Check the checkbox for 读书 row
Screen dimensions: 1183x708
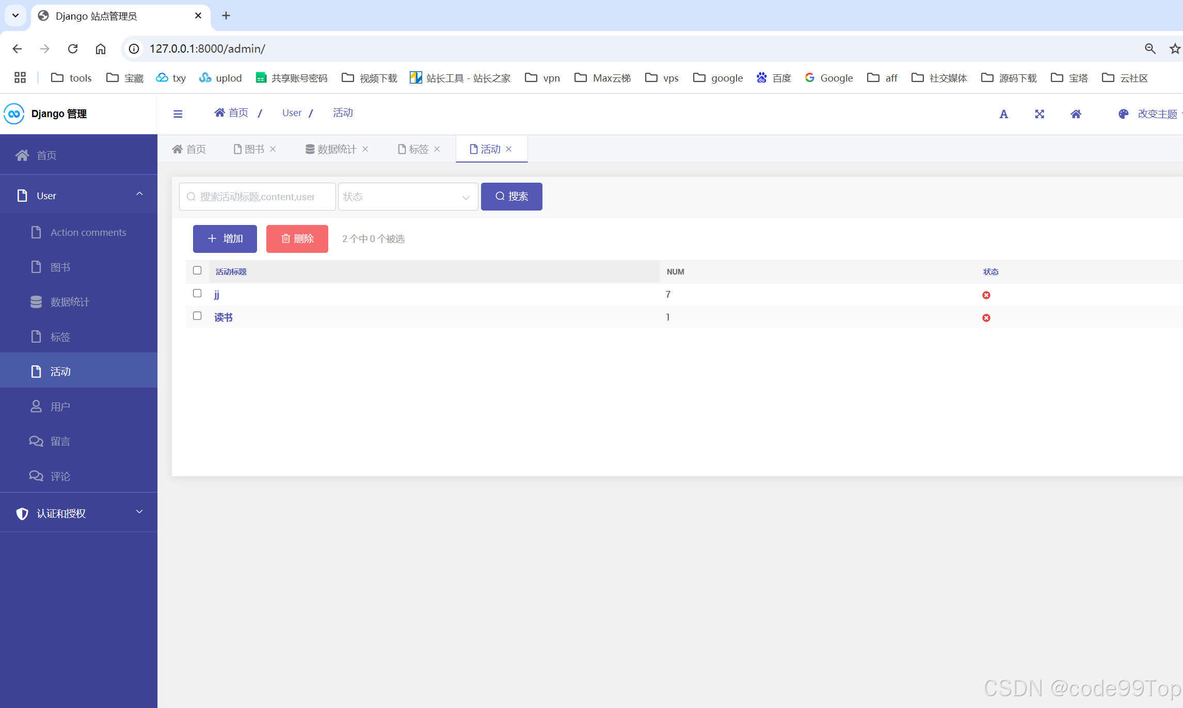click(x=197, y=316)
